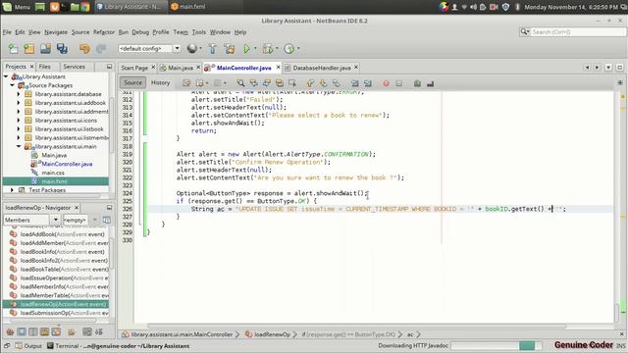Open the Members dropdown in Navigator

[55, 220]
